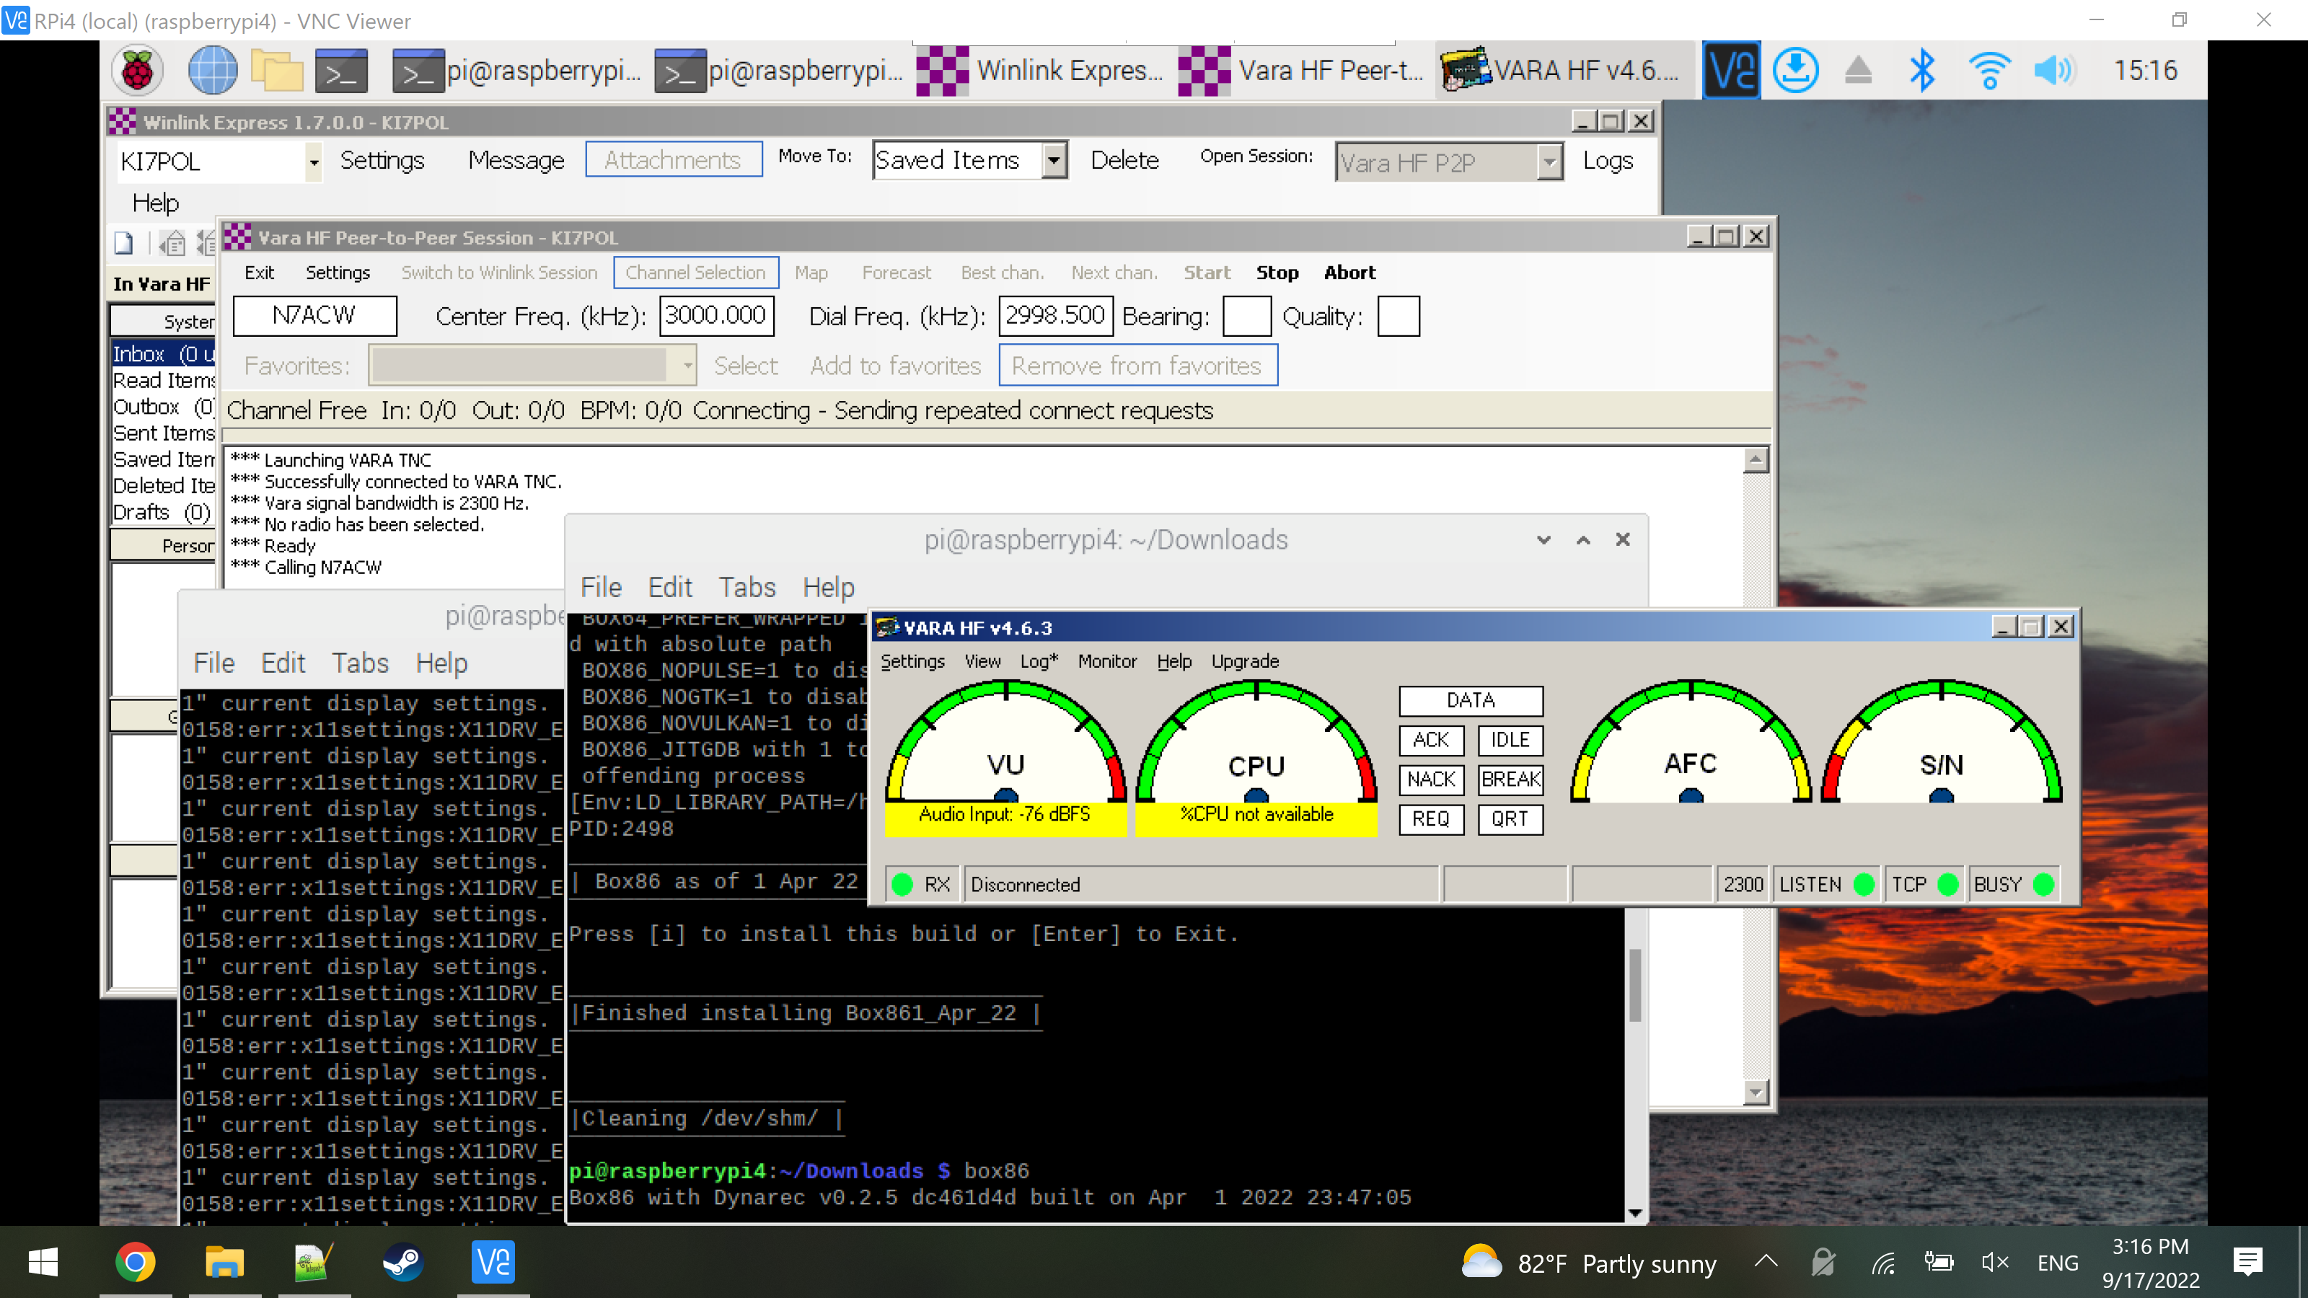This screenshot has height=1298, width=2308.
Task: Open the Move To Saved Items dropdown
Action: (1054, 160)
